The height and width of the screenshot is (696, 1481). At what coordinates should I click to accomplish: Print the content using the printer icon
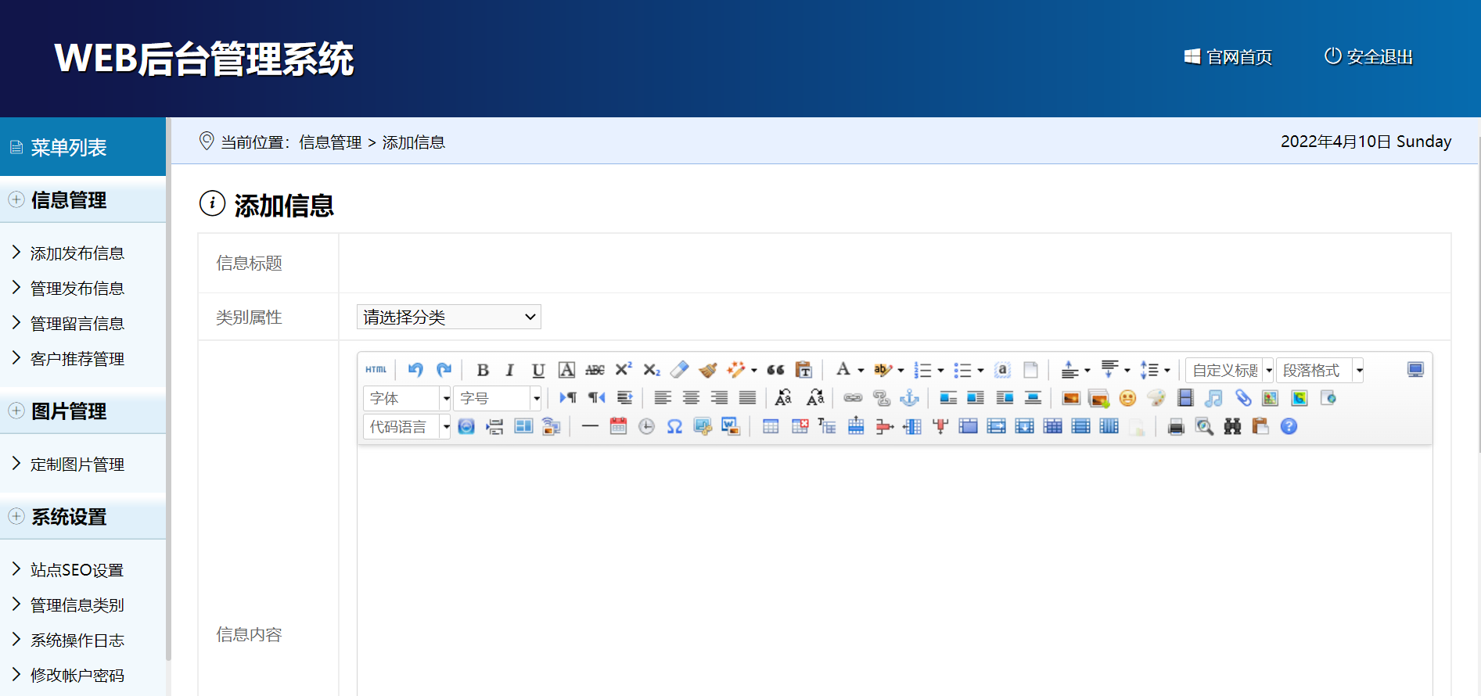point(1175,427)
